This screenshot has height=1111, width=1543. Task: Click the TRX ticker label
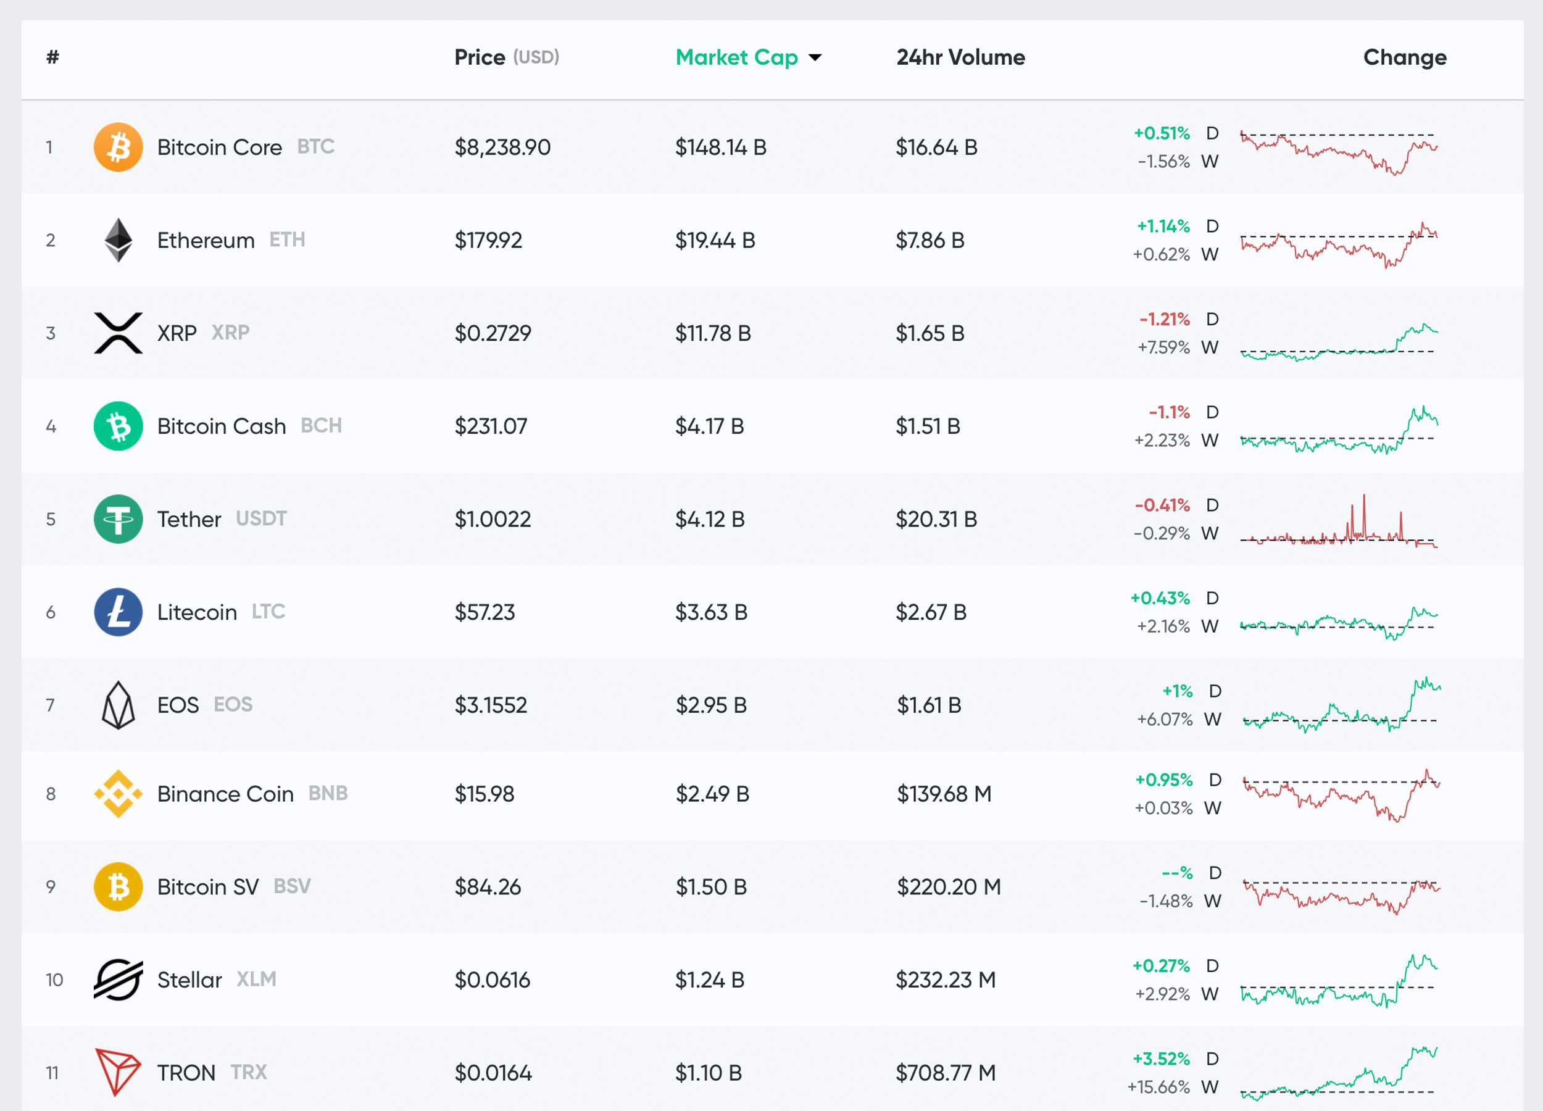pos(249,1072)
